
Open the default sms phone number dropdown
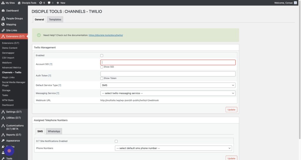click(x=173, y=148)
